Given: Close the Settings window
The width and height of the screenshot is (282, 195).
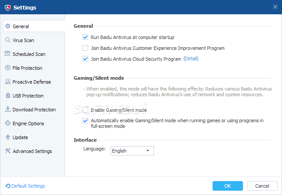Looking at the screenshot, I should point(275,7).
